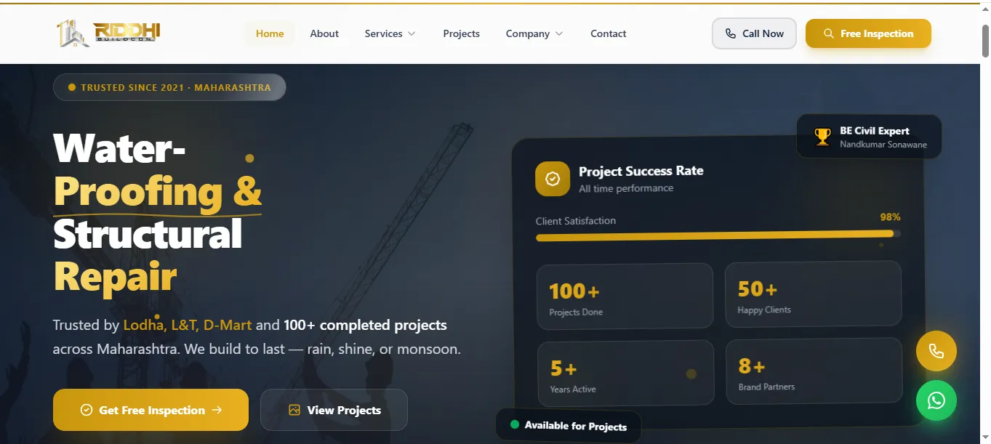Click the picture icon on View Projects
Image resolution: width=991 pixels, height=444 pixels.
pyautogui.click(x=294, y=410)
